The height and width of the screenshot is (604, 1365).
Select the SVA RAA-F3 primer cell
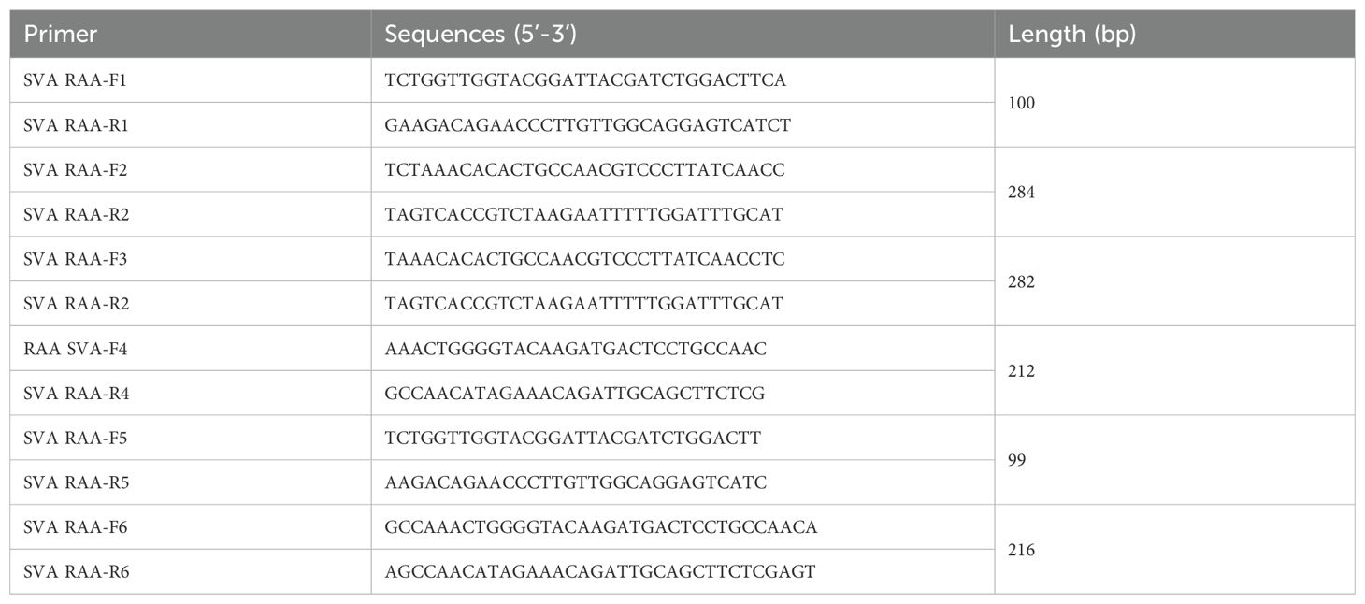(191, 259)
